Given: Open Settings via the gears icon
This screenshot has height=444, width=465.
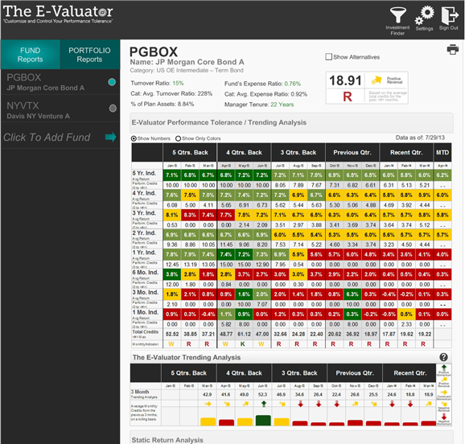Looking at the screenshot, I should [425, 15].
